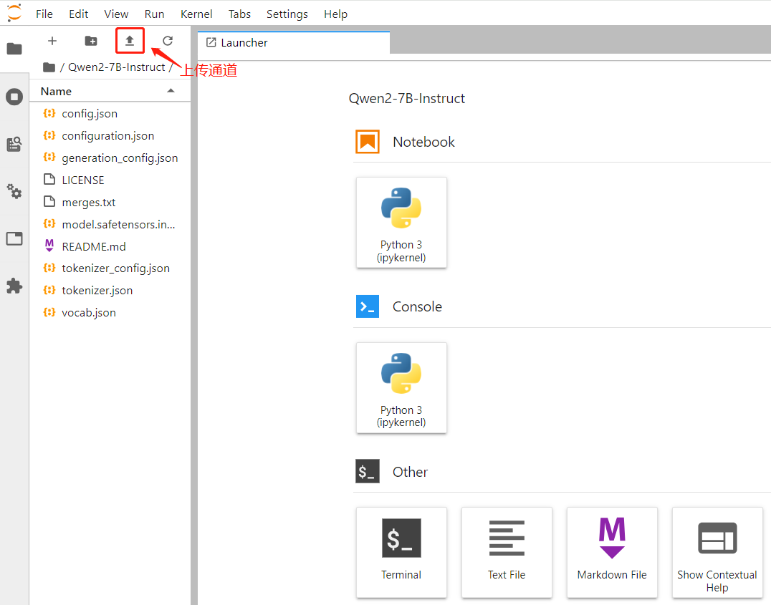This screenshot has height=605, width=771.
Task: Open new launcher with plus icon
Action: click(52, 41)
